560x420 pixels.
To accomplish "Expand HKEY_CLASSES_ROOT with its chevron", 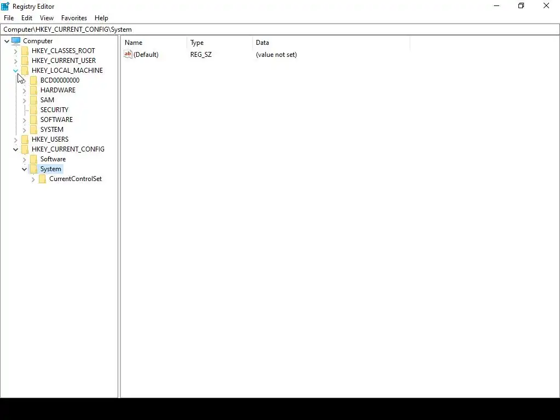I will tap(15, 51).
